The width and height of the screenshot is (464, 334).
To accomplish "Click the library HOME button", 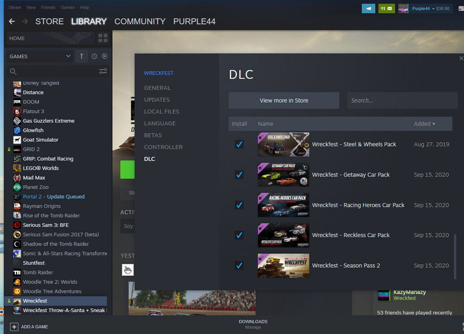I will pos(51,38).
